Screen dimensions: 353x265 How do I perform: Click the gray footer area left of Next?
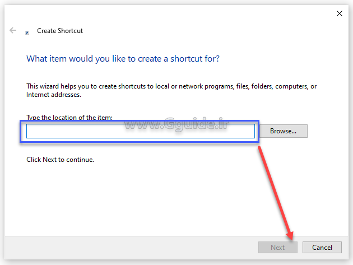pyautogui.click(x=129, y=247)
